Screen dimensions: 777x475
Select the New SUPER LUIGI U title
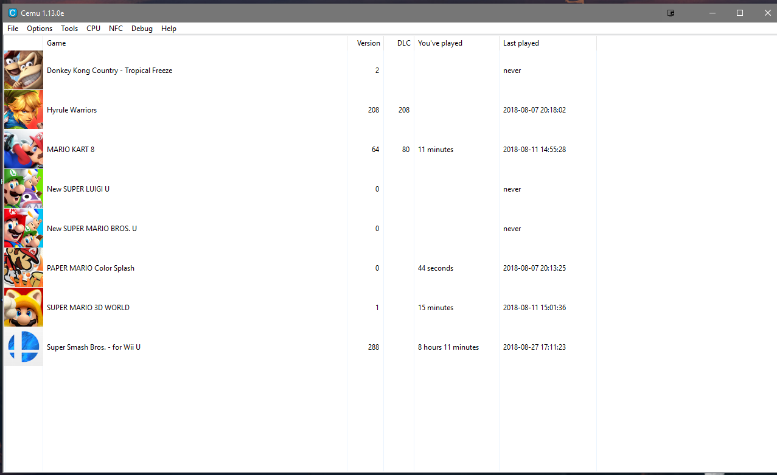tap(78, 189)
